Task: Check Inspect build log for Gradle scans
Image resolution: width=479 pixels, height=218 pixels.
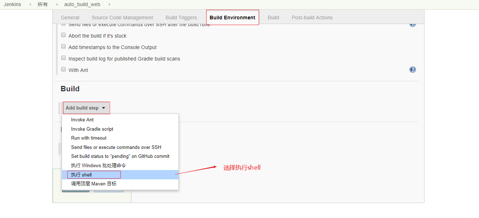Action: (63, 58)
